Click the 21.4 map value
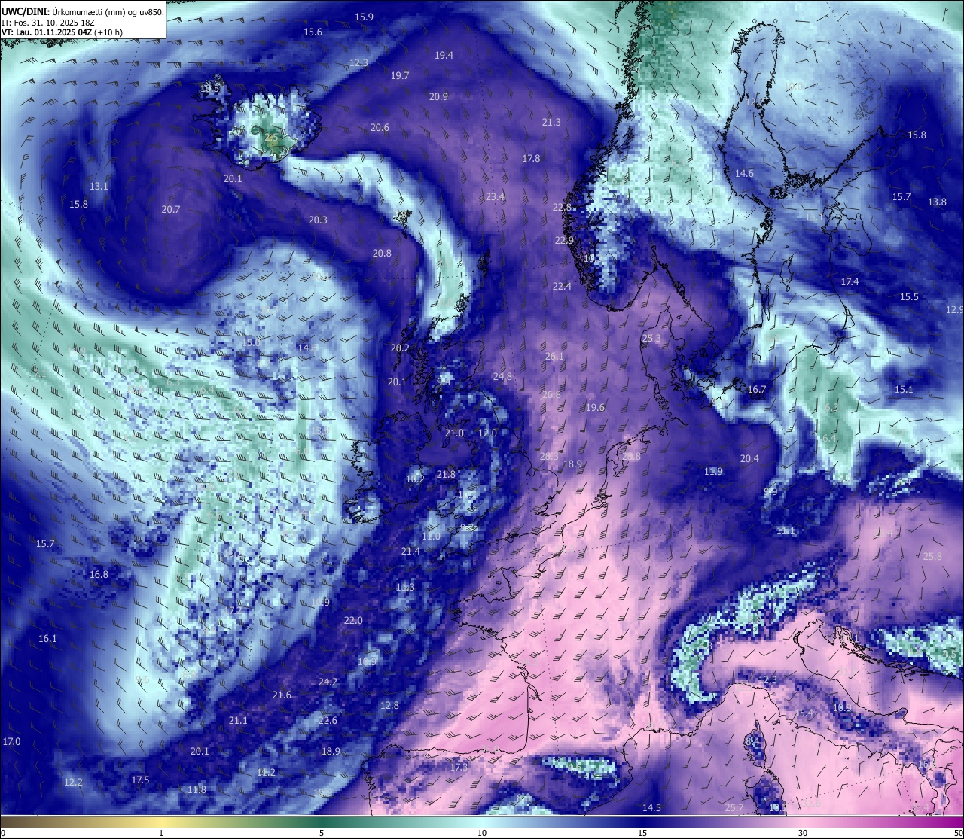Viewport: 964px width, 839px height. pyautogui.click(x=410, y=551)
